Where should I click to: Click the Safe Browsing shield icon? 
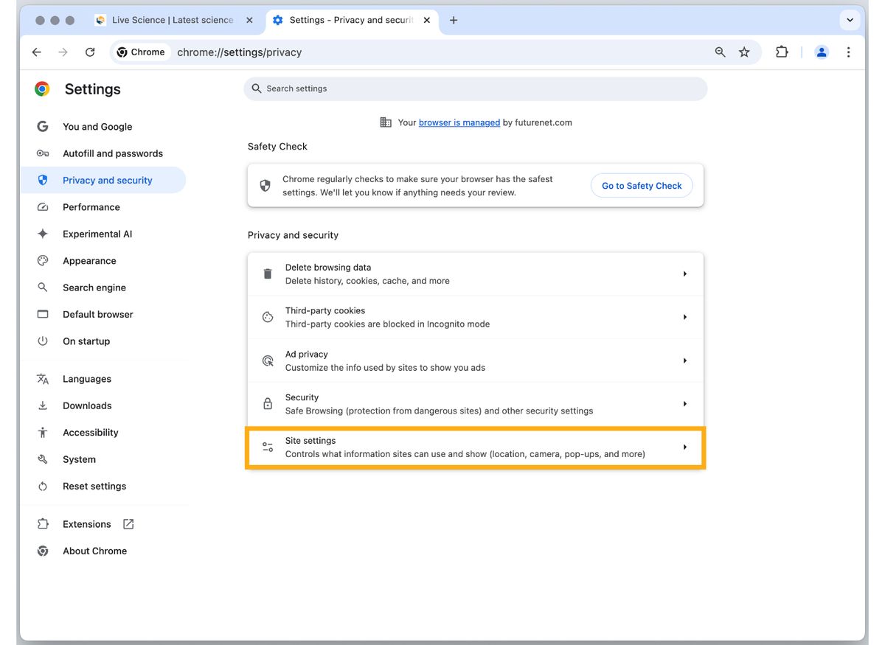[x=265, y=185]
